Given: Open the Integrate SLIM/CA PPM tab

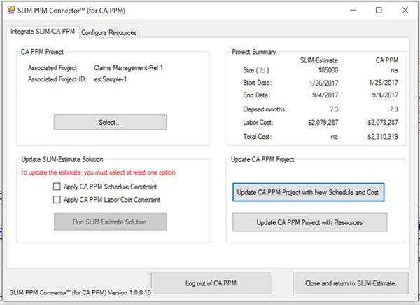Looking at the screenshot, I should [43, 32].
